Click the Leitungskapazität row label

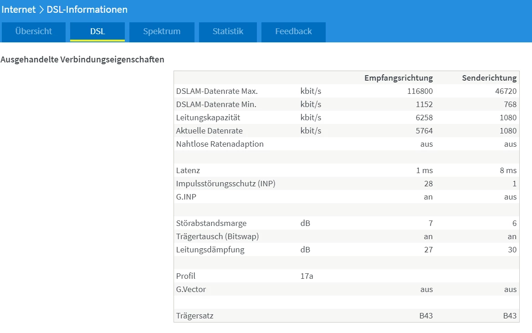(208, 118)
